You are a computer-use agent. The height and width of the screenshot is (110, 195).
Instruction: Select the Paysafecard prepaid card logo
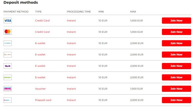coord(8,100)
